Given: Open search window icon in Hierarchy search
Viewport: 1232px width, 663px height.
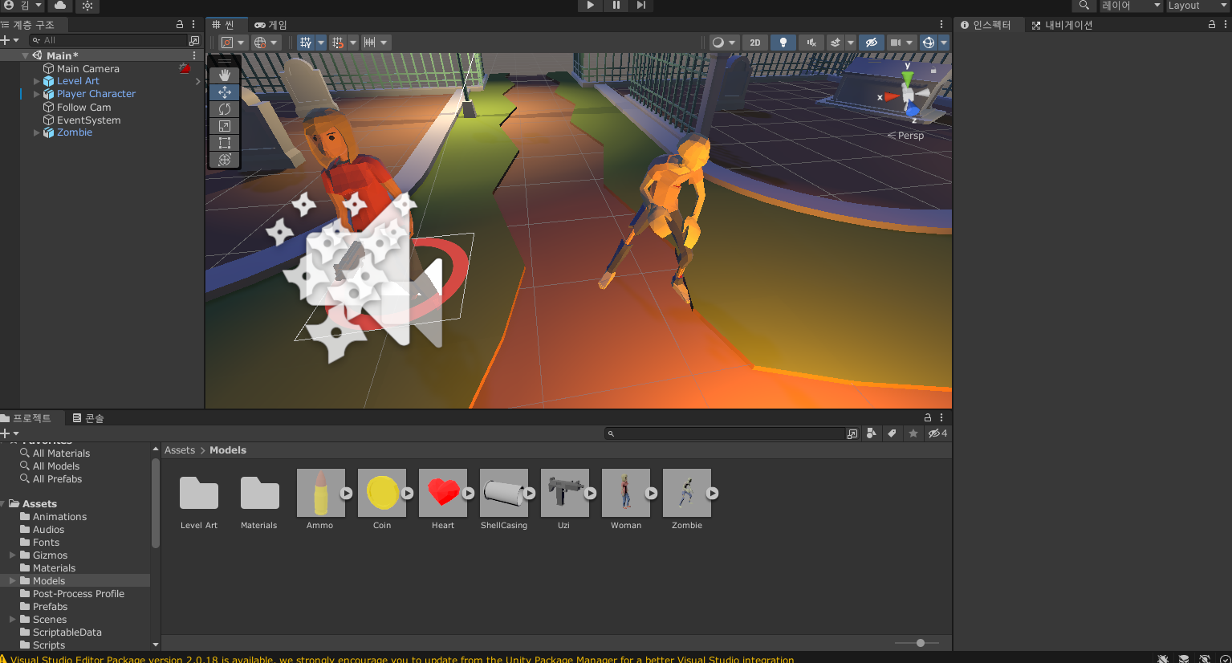Looking at the screenshot, I should pyautogui.click(x=193, y=40).
